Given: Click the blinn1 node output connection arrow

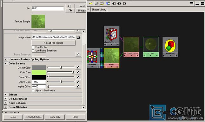Looking at the screenshot, I should pyautogui.click(x=157, y=56).
